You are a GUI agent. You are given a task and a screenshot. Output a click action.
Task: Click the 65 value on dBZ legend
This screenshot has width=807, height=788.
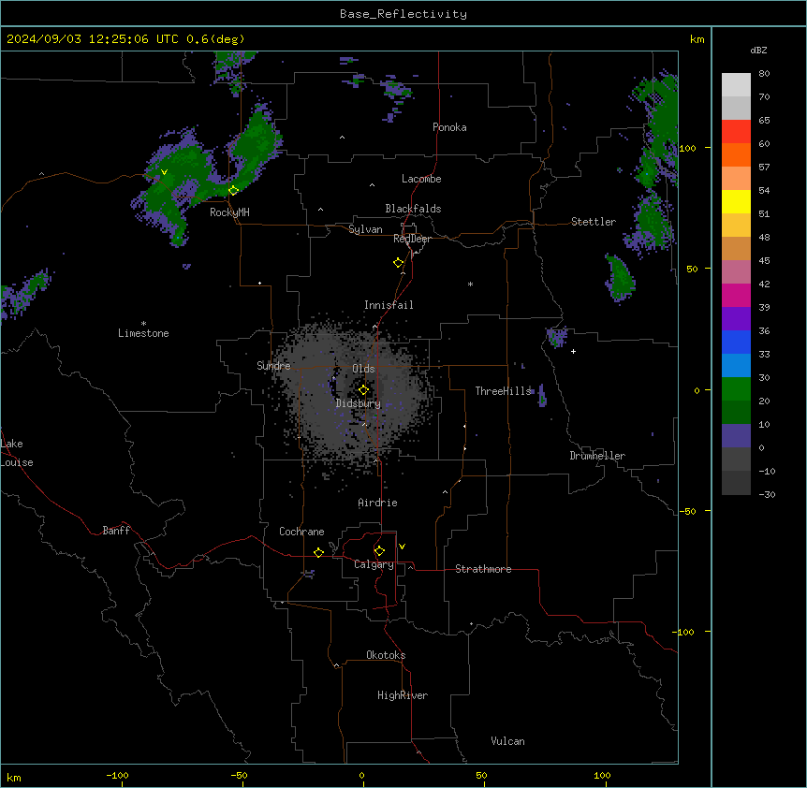(764, 121)
